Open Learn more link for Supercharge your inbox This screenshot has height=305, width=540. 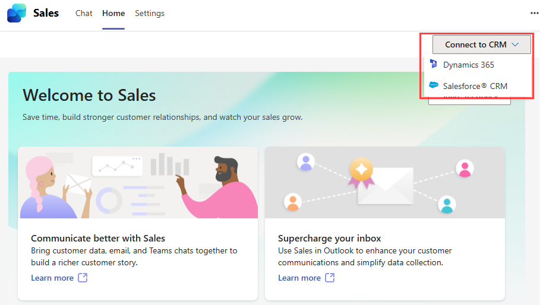(x=299, y=278)
